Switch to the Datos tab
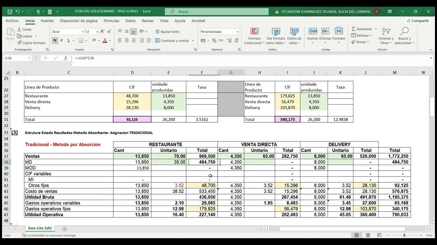The width and height of the screenshot is (437, 245). 130,21
